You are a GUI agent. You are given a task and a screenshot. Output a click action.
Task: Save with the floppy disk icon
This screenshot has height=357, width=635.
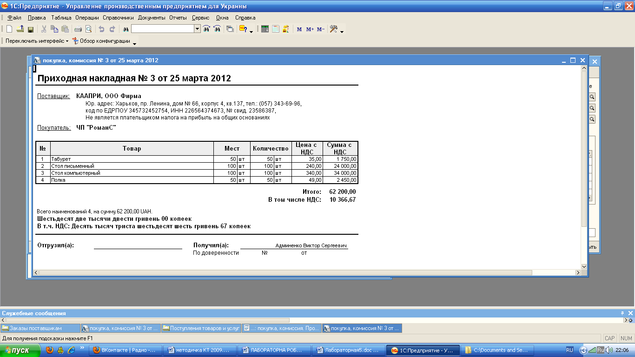pos(31,29)
